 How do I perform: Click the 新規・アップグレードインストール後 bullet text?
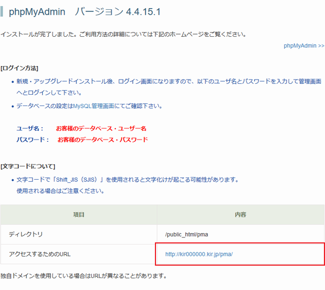pyautogui.click(x=169, y=87)
